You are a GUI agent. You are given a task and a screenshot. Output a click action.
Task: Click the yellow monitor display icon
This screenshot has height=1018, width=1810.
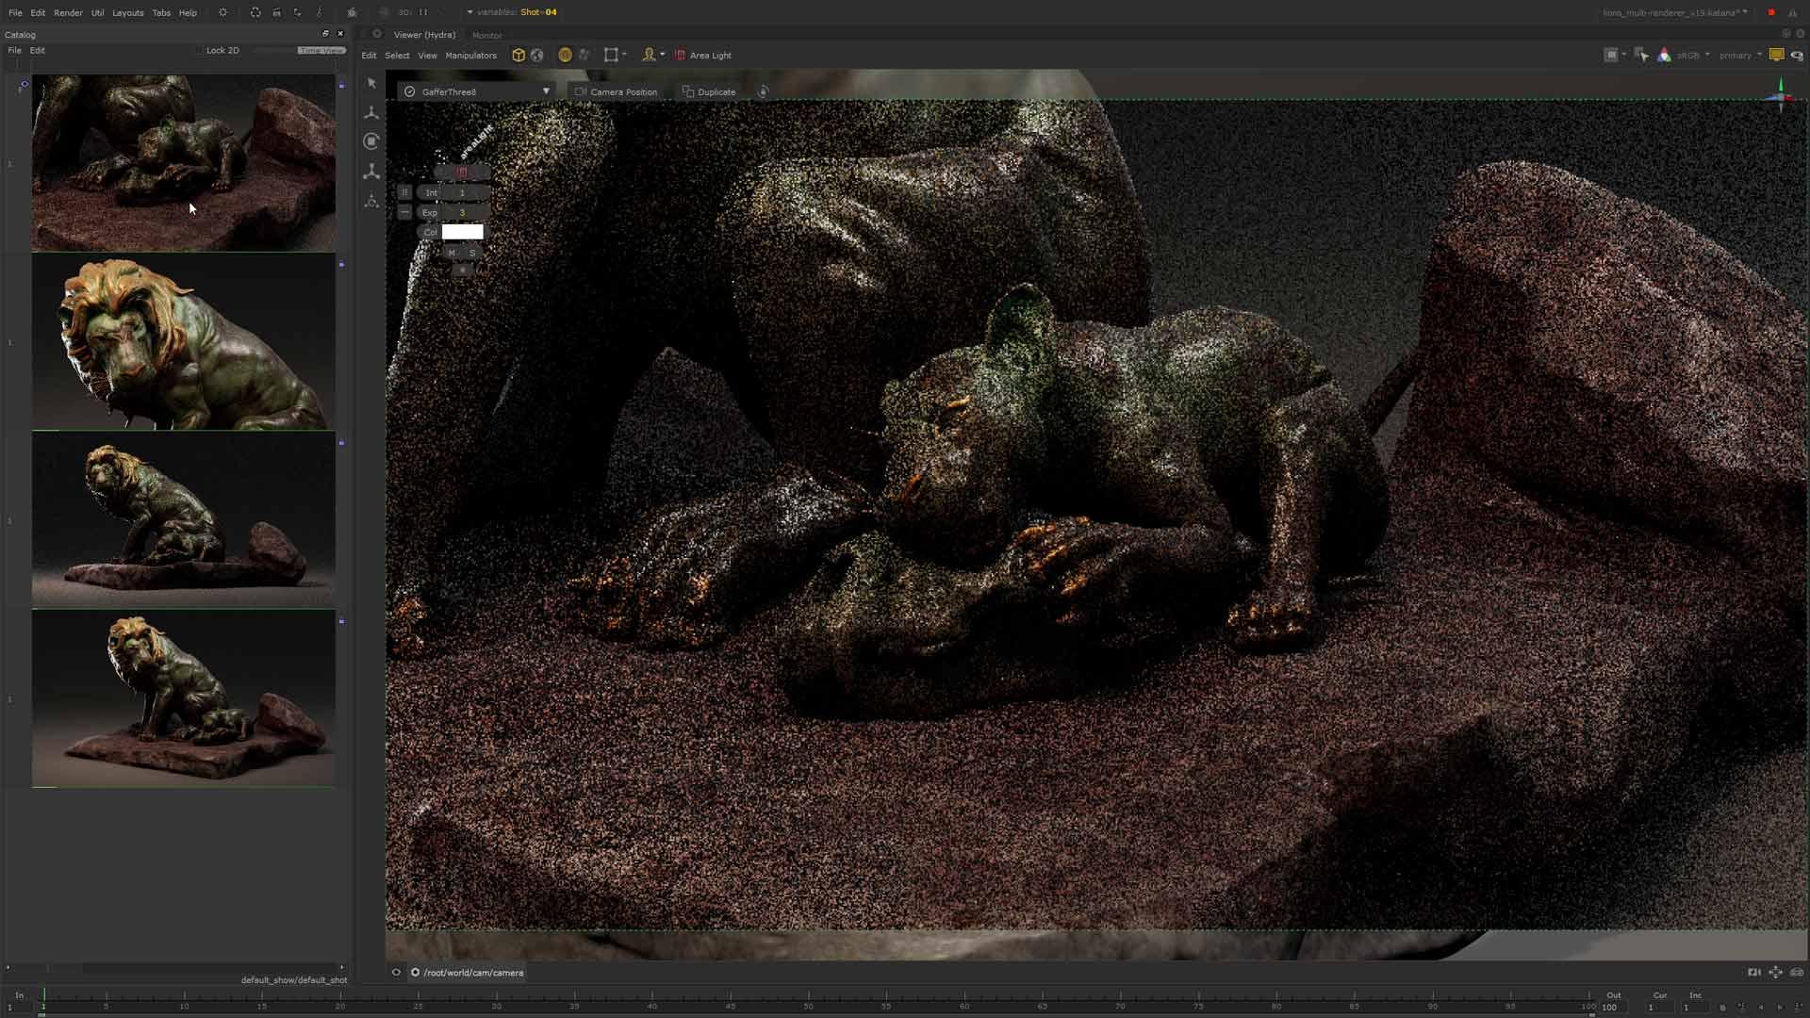pos(1776,56)
